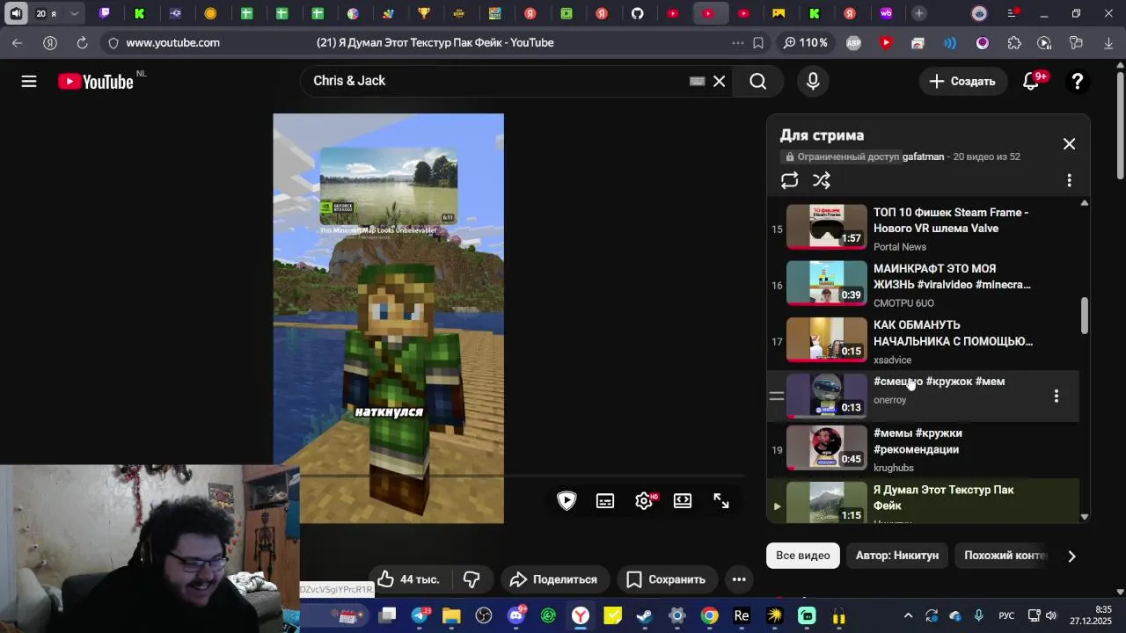Open the virtual keyboard in search box
This screenshot has width=1126, height=633.
tap(697, 81)
